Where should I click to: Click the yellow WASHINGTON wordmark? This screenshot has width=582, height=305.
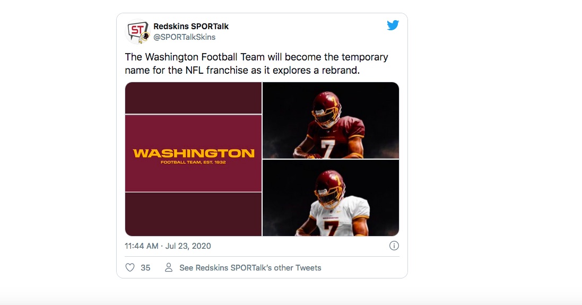(194, 153)
